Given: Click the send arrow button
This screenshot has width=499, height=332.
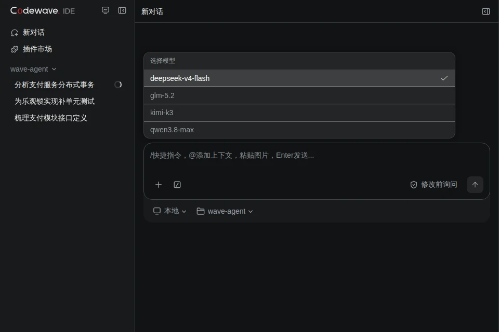Looking at the screenshot, I should [475, 185].
